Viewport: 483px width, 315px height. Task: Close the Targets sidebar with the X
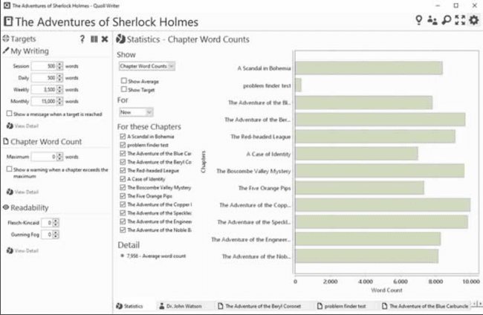click(105, 39)
